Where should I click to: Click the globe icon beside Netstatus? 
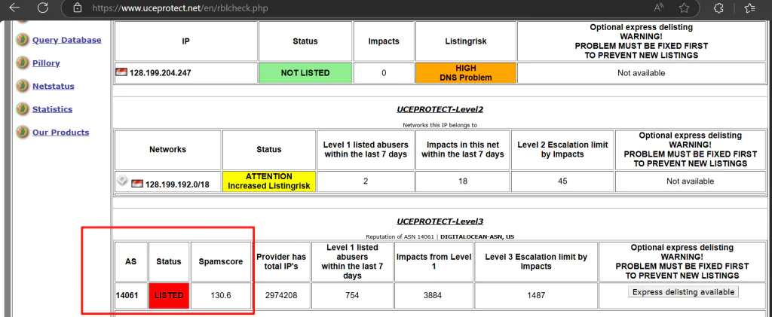point(23,86)
